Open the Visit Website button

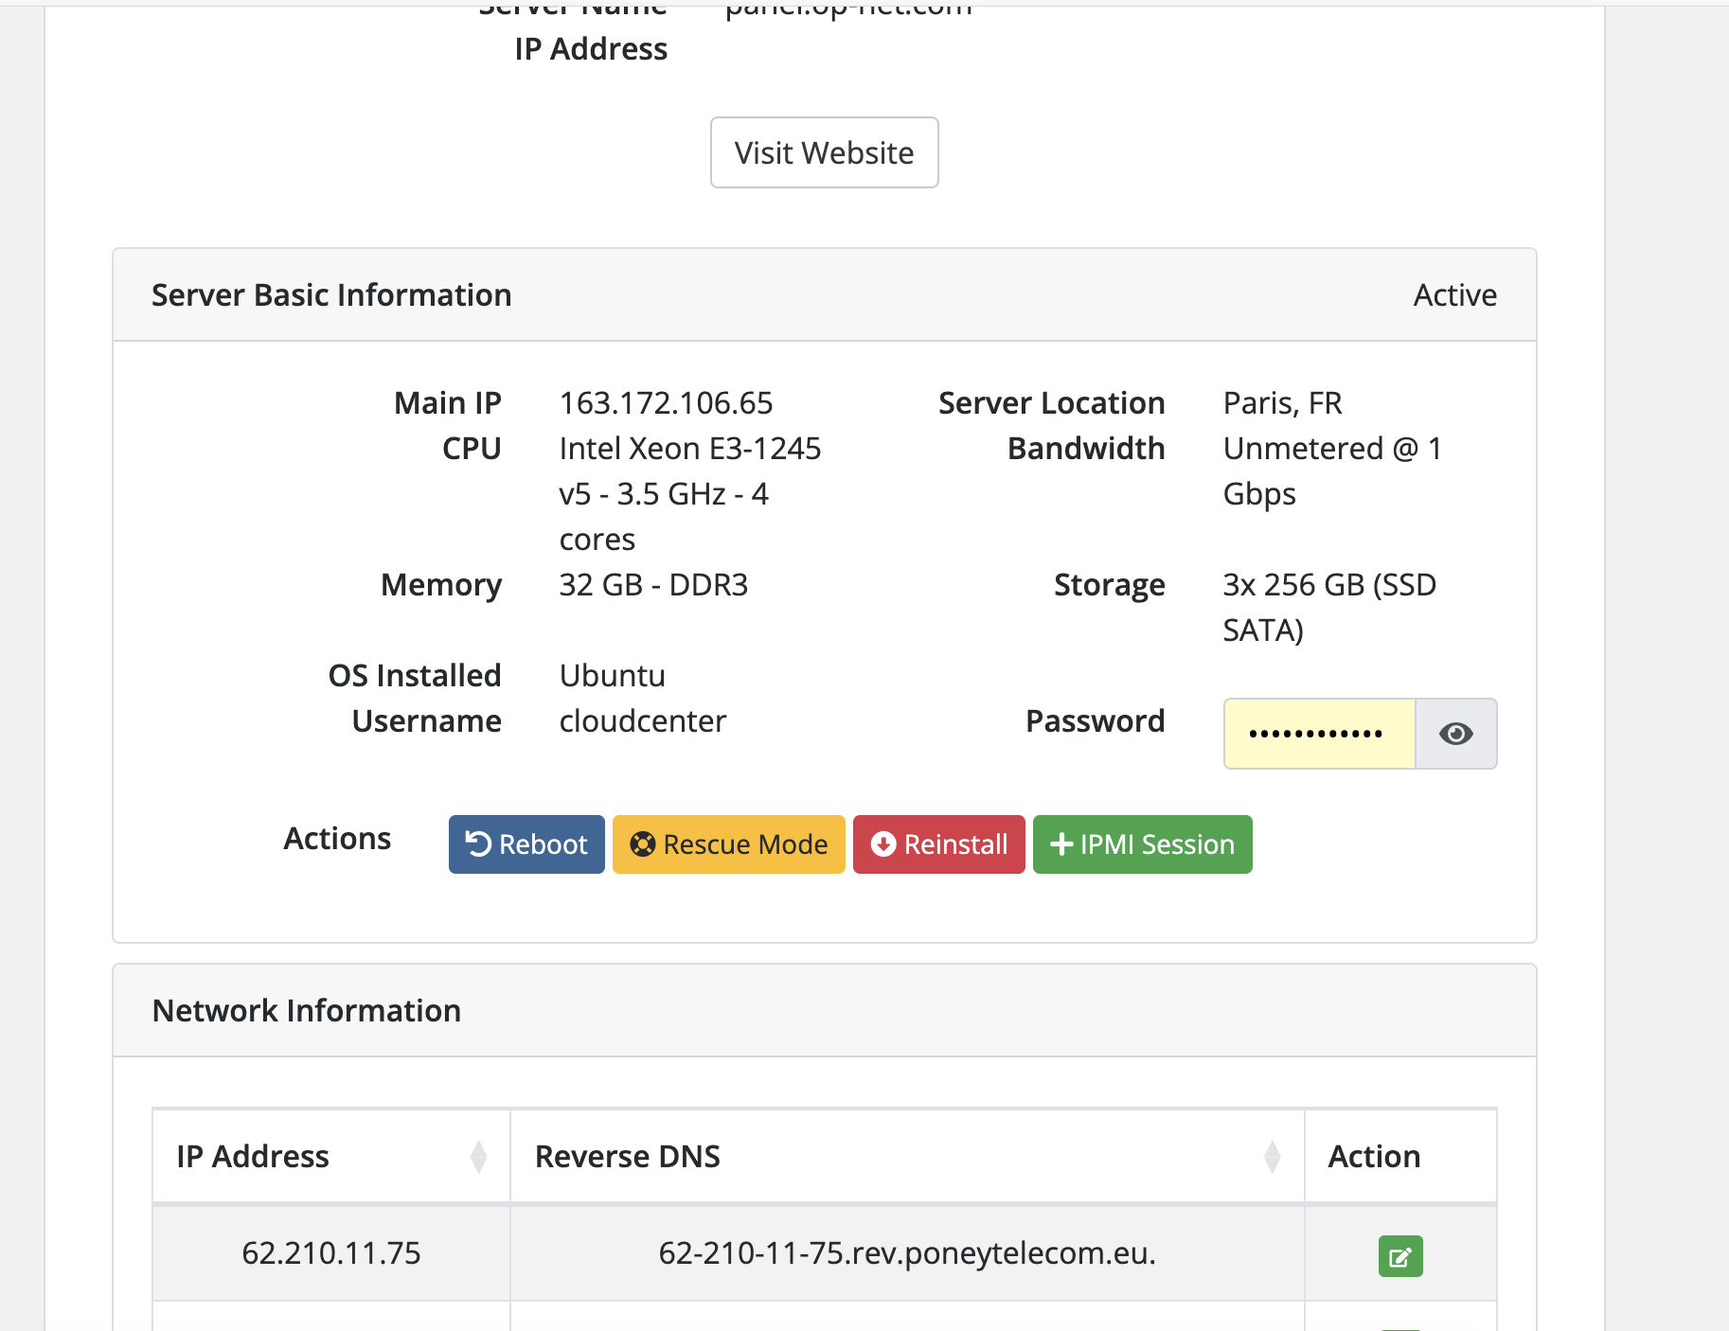point(824,152)
